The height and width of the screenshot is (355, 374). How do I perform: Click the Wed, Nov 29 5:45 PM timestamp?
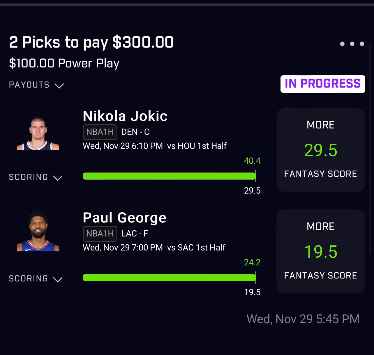click(x=303, y=319)
